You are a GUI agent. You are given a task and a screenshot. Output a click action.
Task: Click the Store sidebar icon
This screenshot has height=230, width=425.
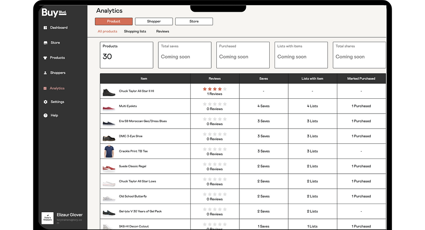(45, 43)
